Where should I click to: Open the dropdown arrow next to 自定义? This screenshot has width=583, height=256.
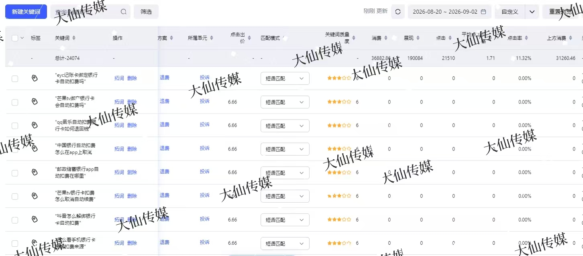pyautogui.click(x=532, y=12)
